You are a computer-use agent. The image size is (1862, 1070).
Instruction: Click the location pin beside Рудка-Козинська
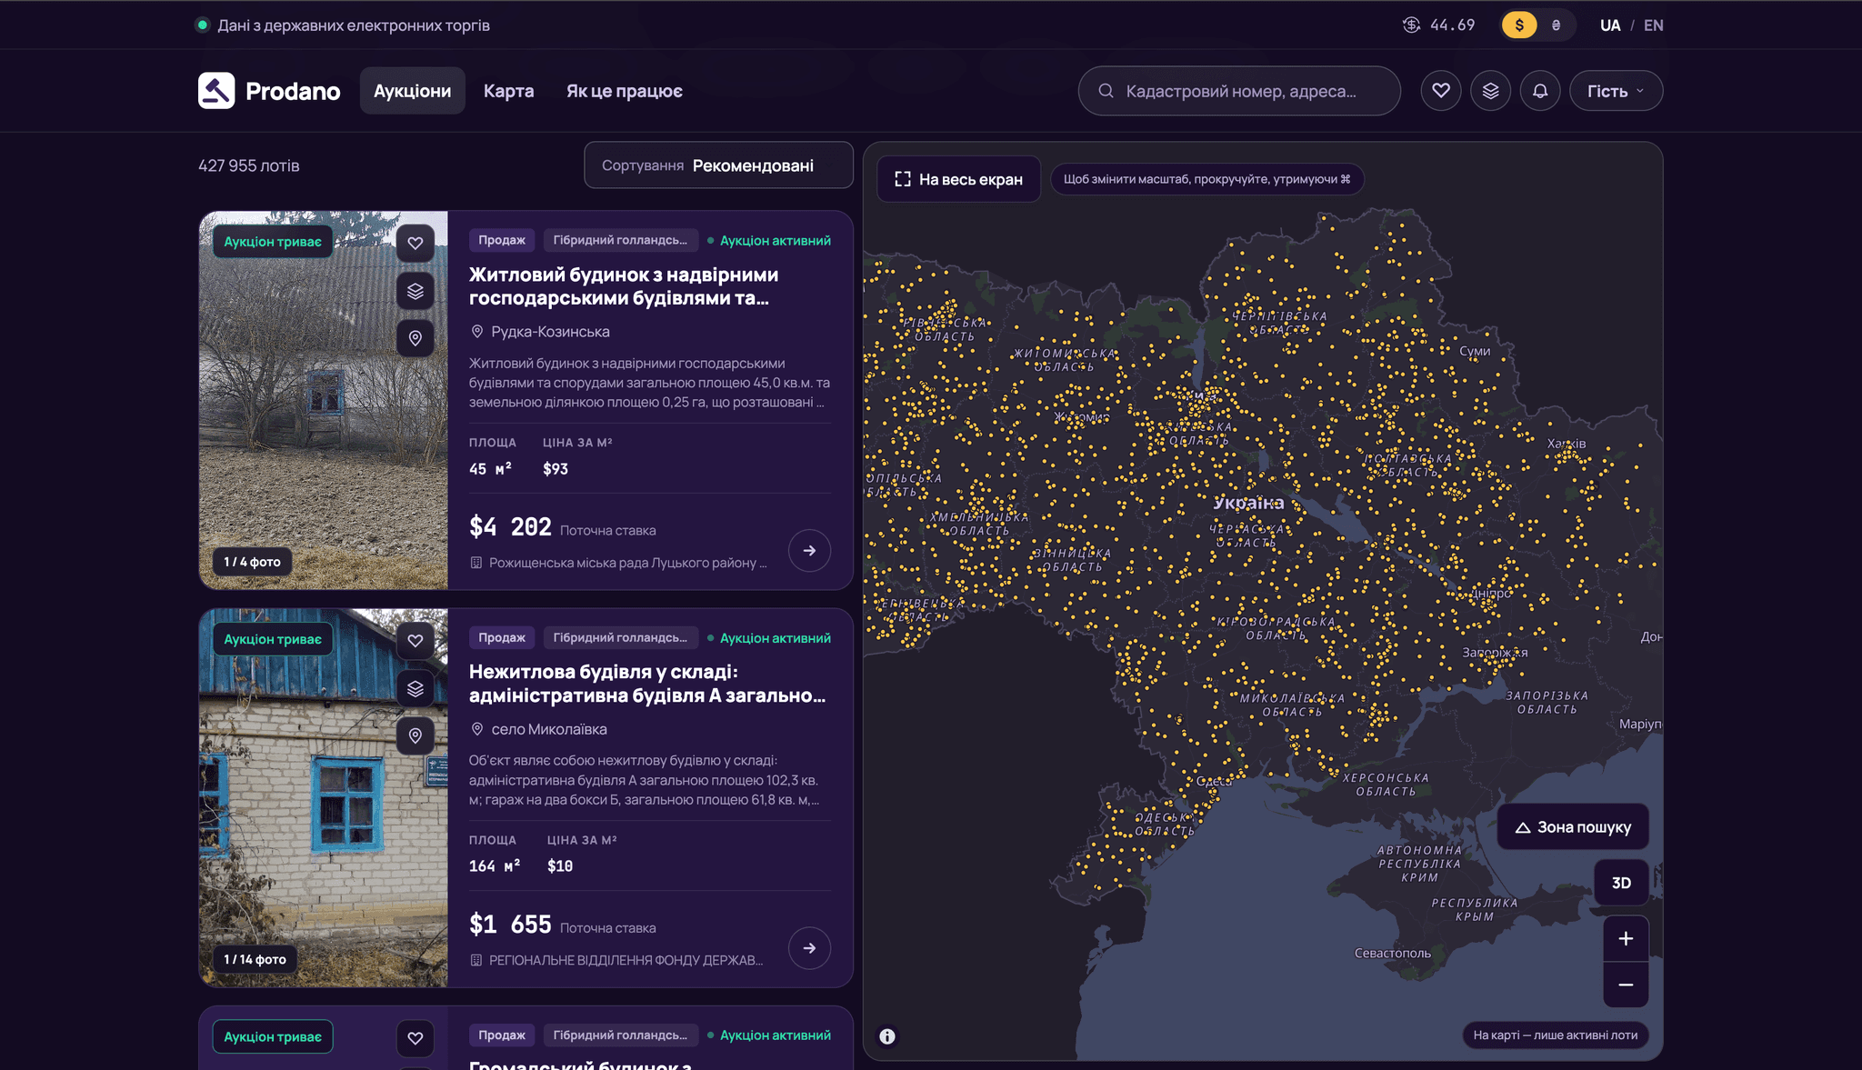(476, 332)
